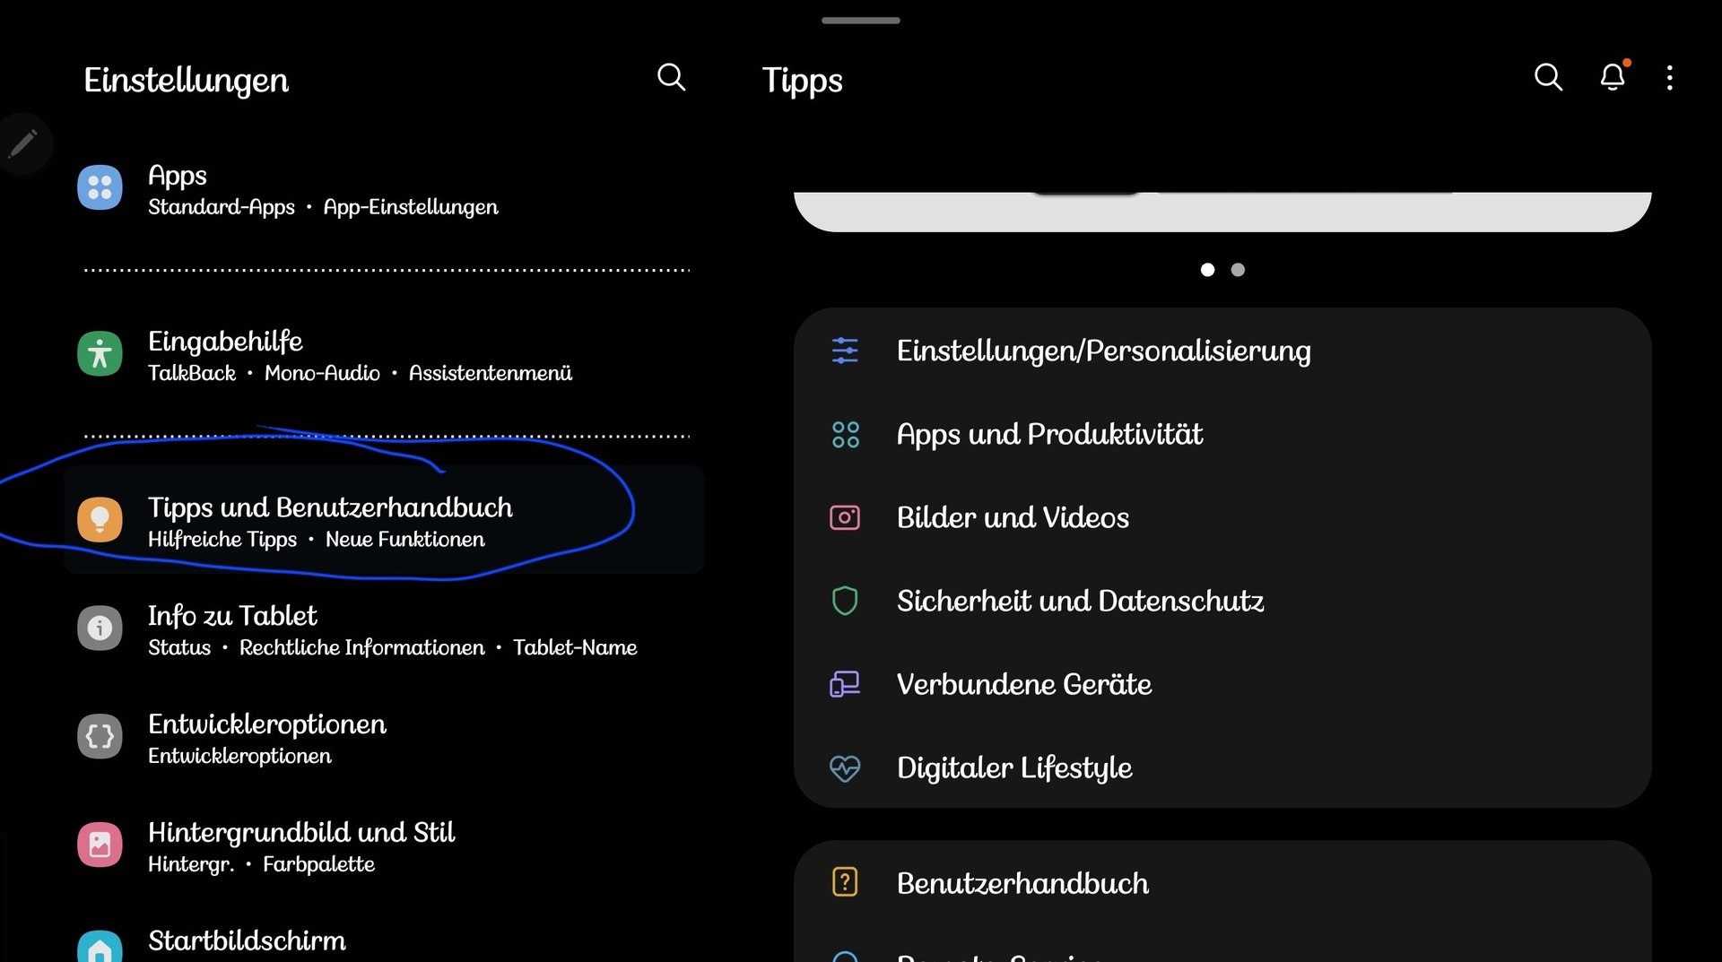Open the Apps settings icon
The width and height of the screenshot is (1722, 962).
pos(100,187)
